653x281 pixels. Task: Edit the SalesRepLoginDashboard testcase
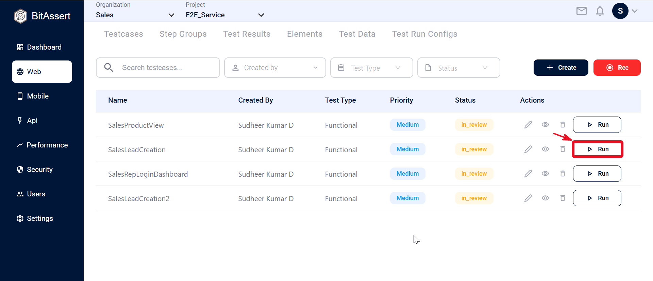point(528,174)
